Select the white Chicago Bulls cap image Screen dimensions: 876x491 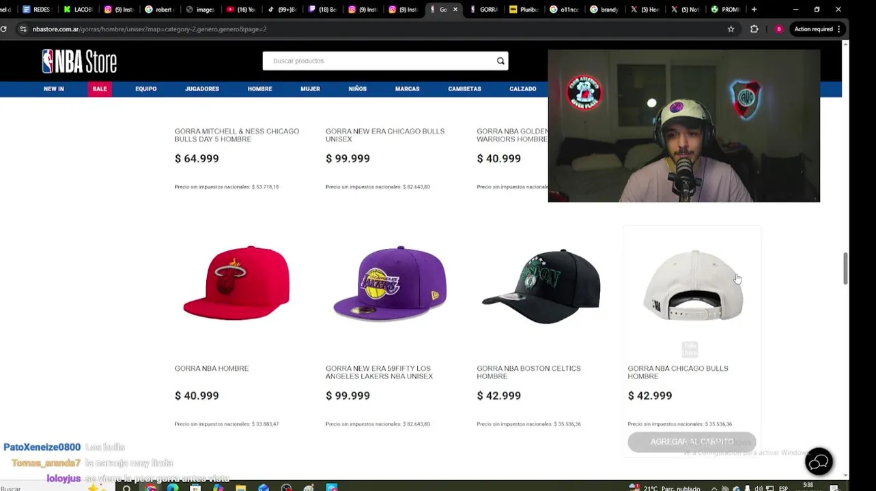tap(692, 285)
